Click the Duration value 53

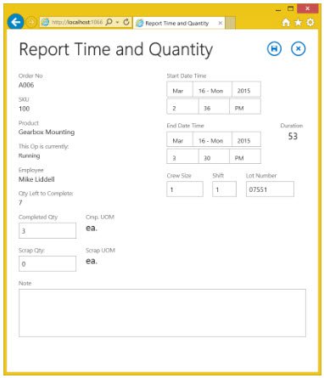pyautogui.click(x=293, y=136)
